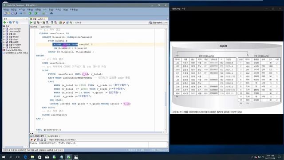Image resolution: width=284 pixels, height=160 pixels.
Task: Expand the local sqlDB connection node
Action: point(4,42)
